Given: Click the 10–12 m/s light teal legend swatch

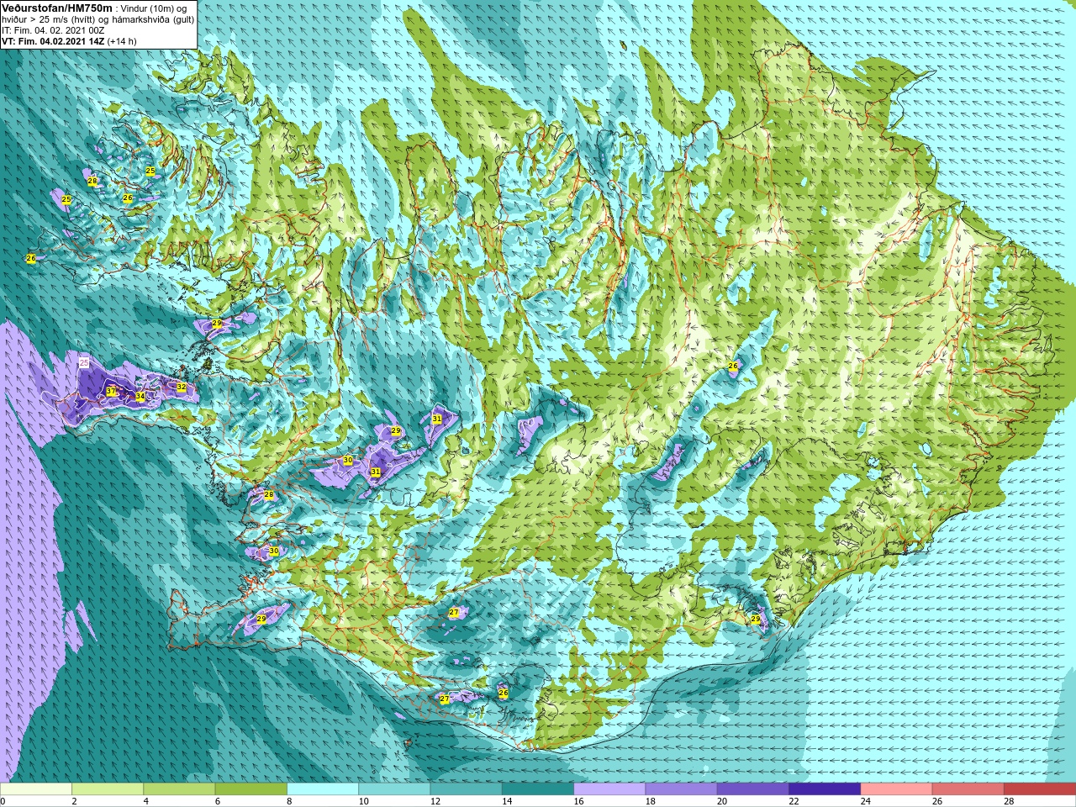Looking at the screenshot, I should (394, 789).
